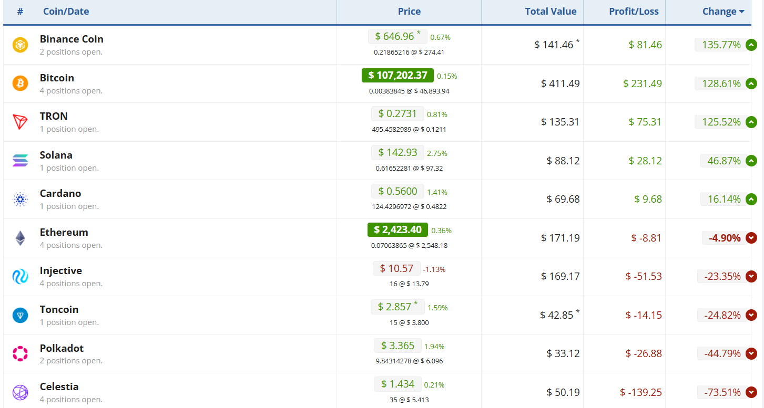764x408 pixels.
Task: Expand Injective row with red down arrow
Action: [751, 276]
